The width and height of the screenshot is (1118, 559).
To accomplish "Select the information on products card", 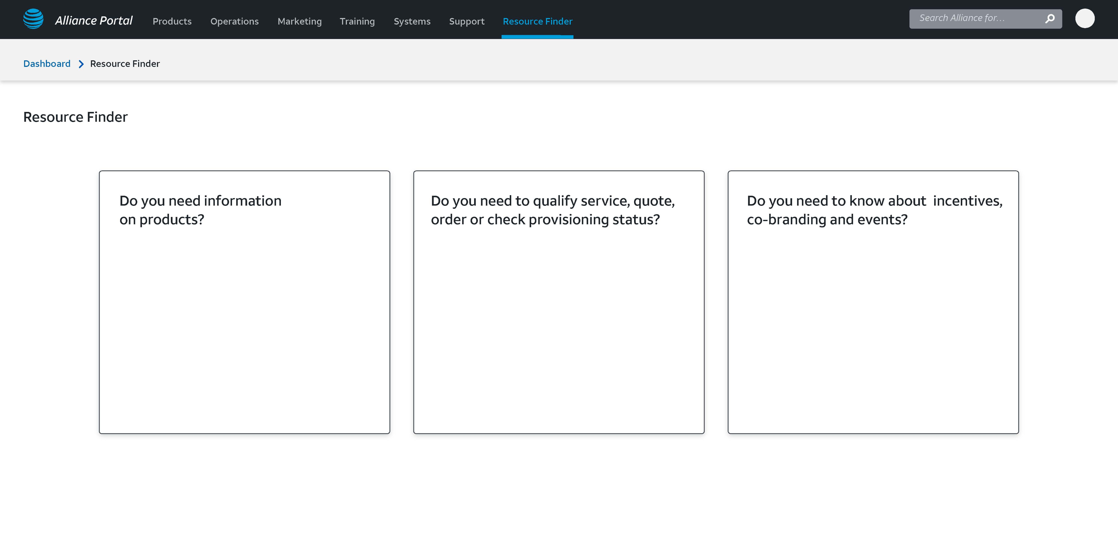I will point(244,302).
